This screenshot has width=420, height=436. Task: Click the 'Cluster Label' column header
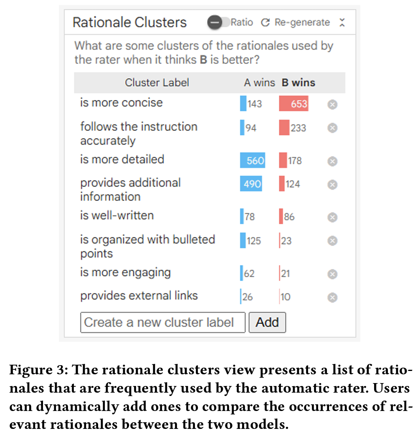tap(157, 83)
